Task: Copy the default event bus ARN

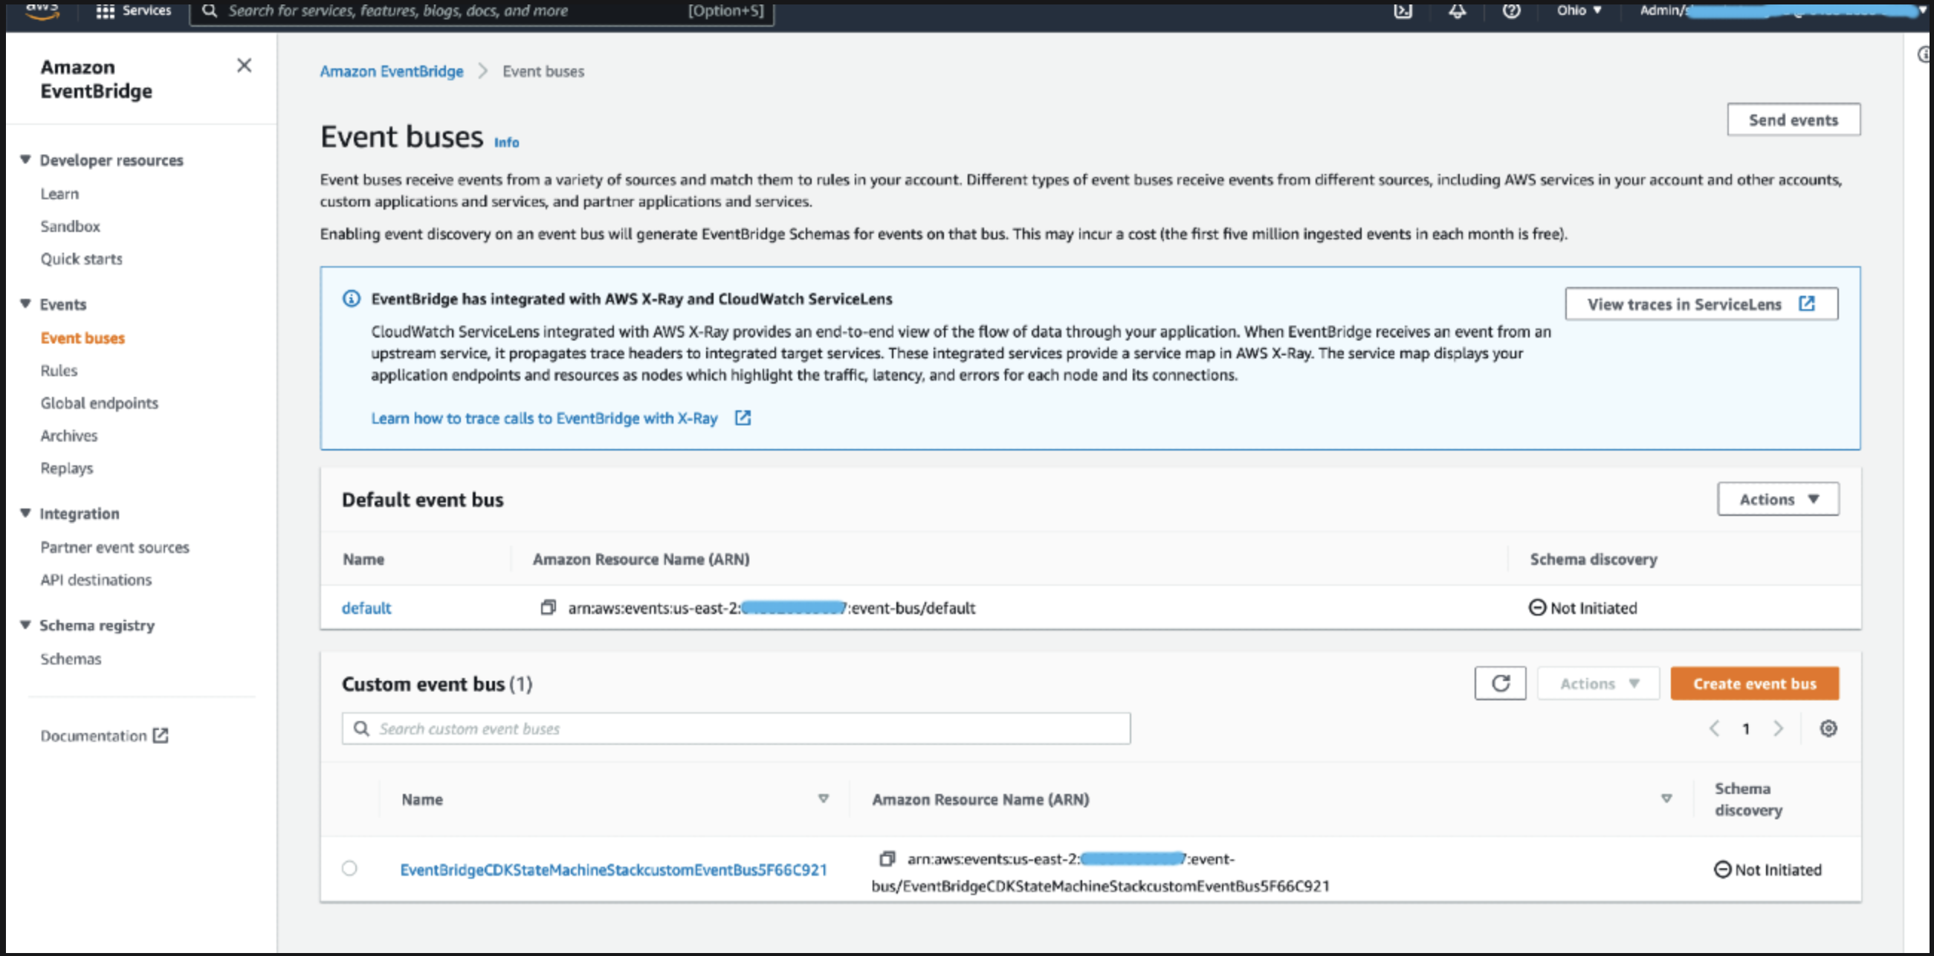Action: click(548, 607)
